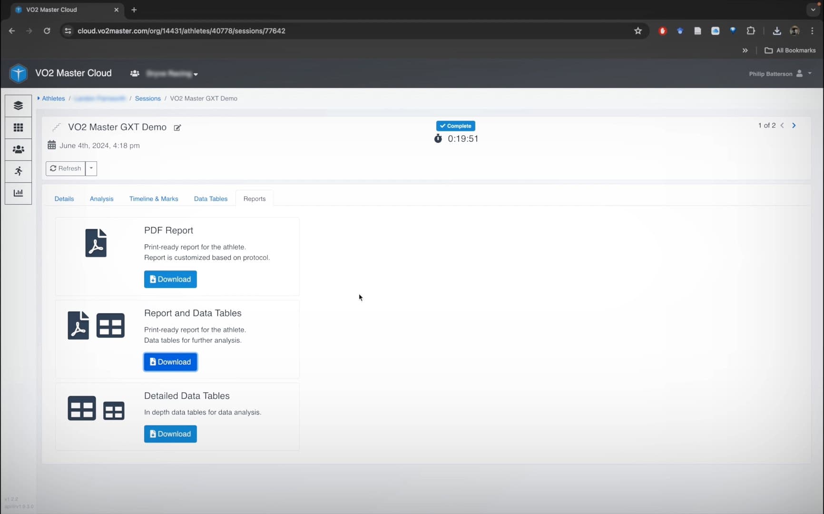Switch to the Analysis tab
Viewport: 824px width, 514px height.
point(102,199)
